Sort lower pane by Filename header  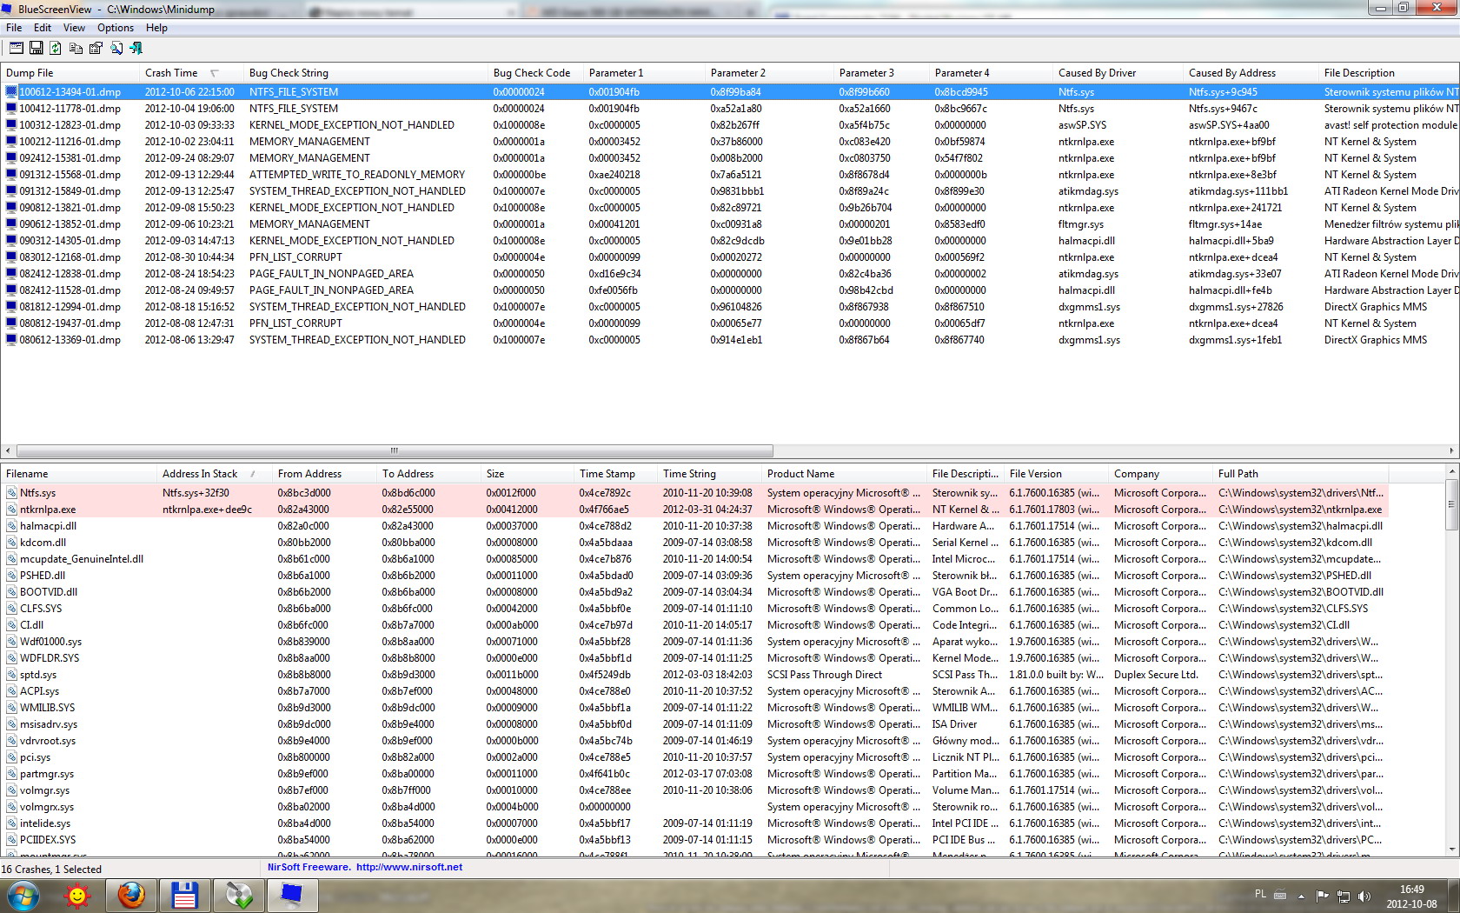click(78, 474)
